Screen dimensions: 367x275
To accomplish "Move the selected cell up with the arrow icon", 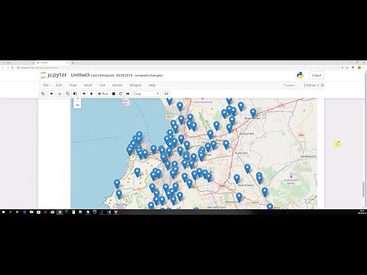I will click(x=84, y=94).
